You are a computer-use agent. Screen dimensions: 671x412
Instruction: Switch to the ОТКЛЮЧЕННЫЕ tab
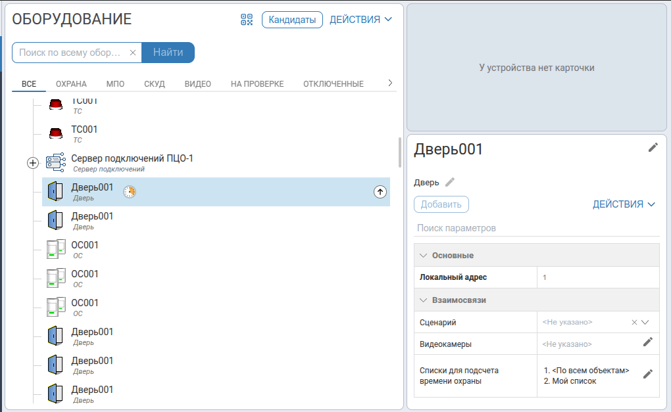[333, 84]
